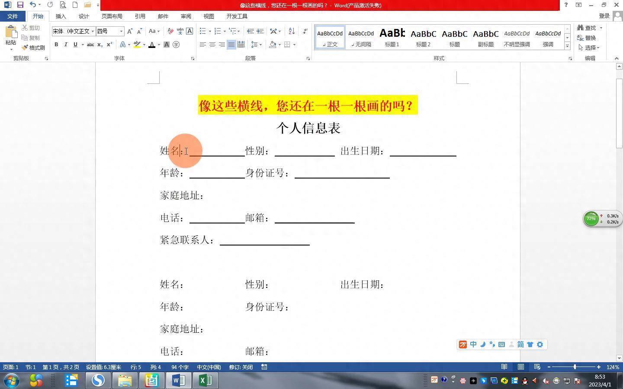Apply strikethrough to text
Image resolution: width=623 pixels, height=389 pixels.
coord(90,45)
